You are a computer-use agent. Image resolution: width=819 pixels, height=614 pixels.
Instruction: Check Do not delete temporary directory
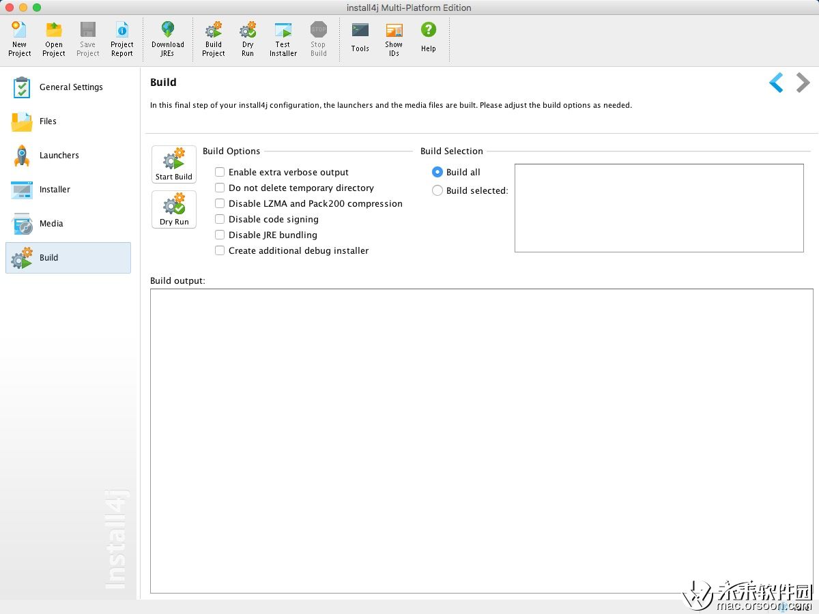tap(220, 188)
